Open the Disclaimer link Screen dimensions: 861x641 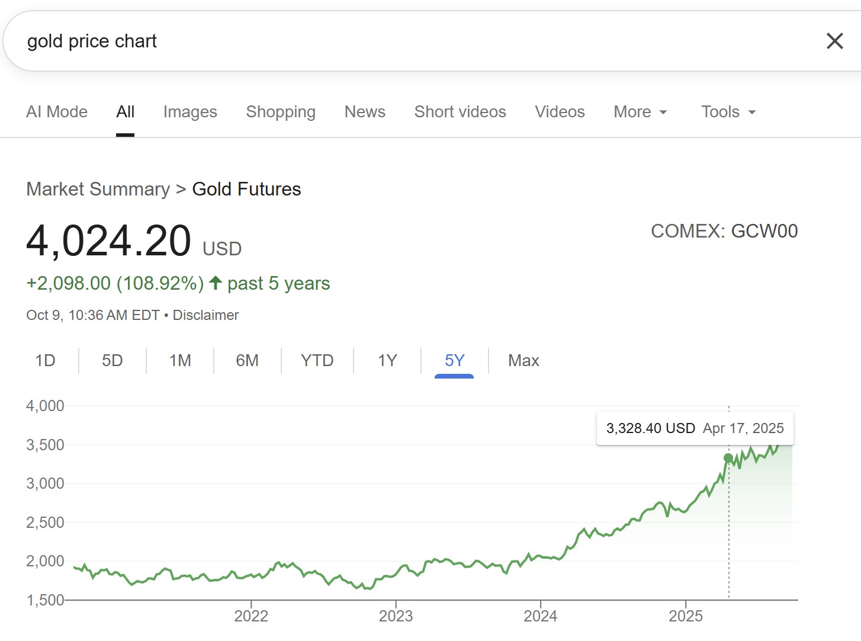tap(205, 315)
